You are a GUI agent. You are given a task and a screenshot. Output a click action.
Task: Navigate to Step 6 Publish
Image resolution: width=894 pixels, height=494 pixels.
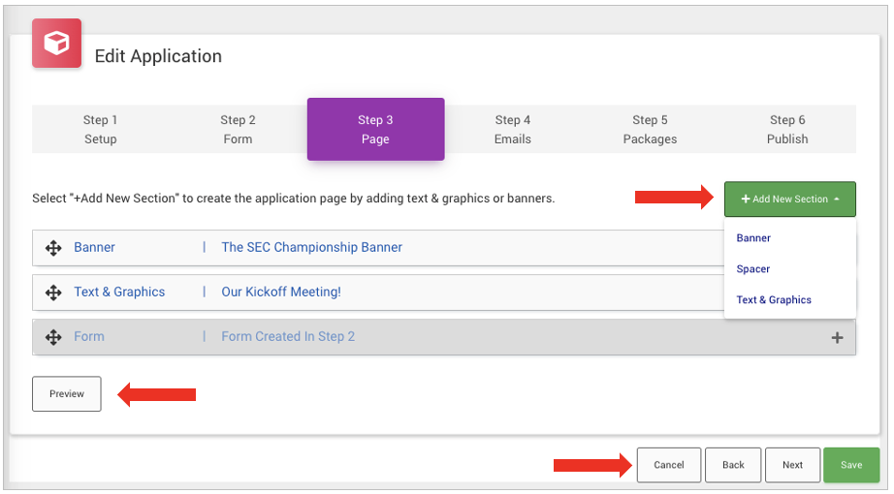point(787,130)
